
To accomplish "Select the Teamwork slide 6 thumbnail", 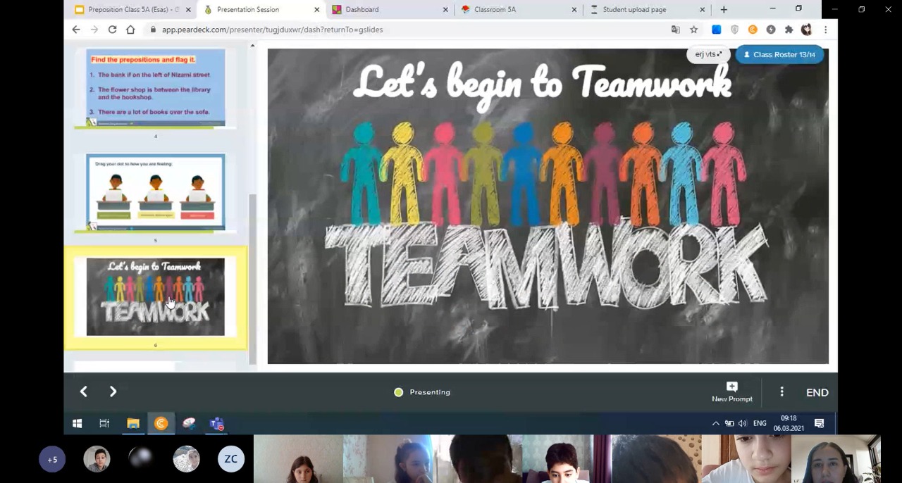I will click(155, 297).
